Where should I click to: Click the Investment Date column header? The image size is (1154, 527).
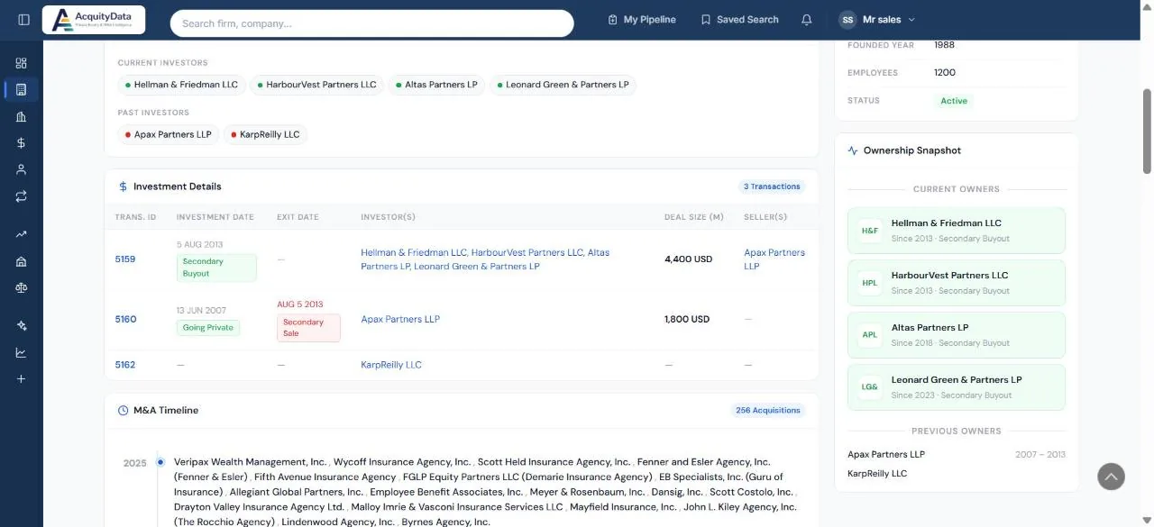click(215, 217)
